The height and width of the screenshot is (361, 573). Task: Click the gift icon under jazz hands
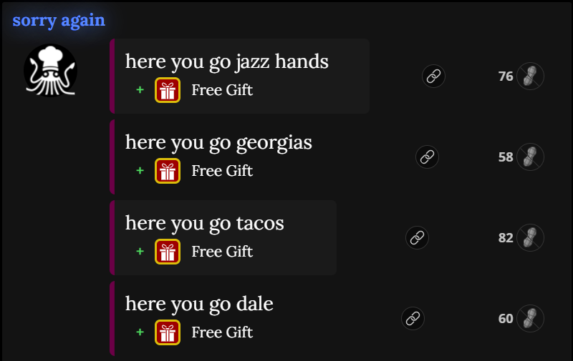(168, 90)
